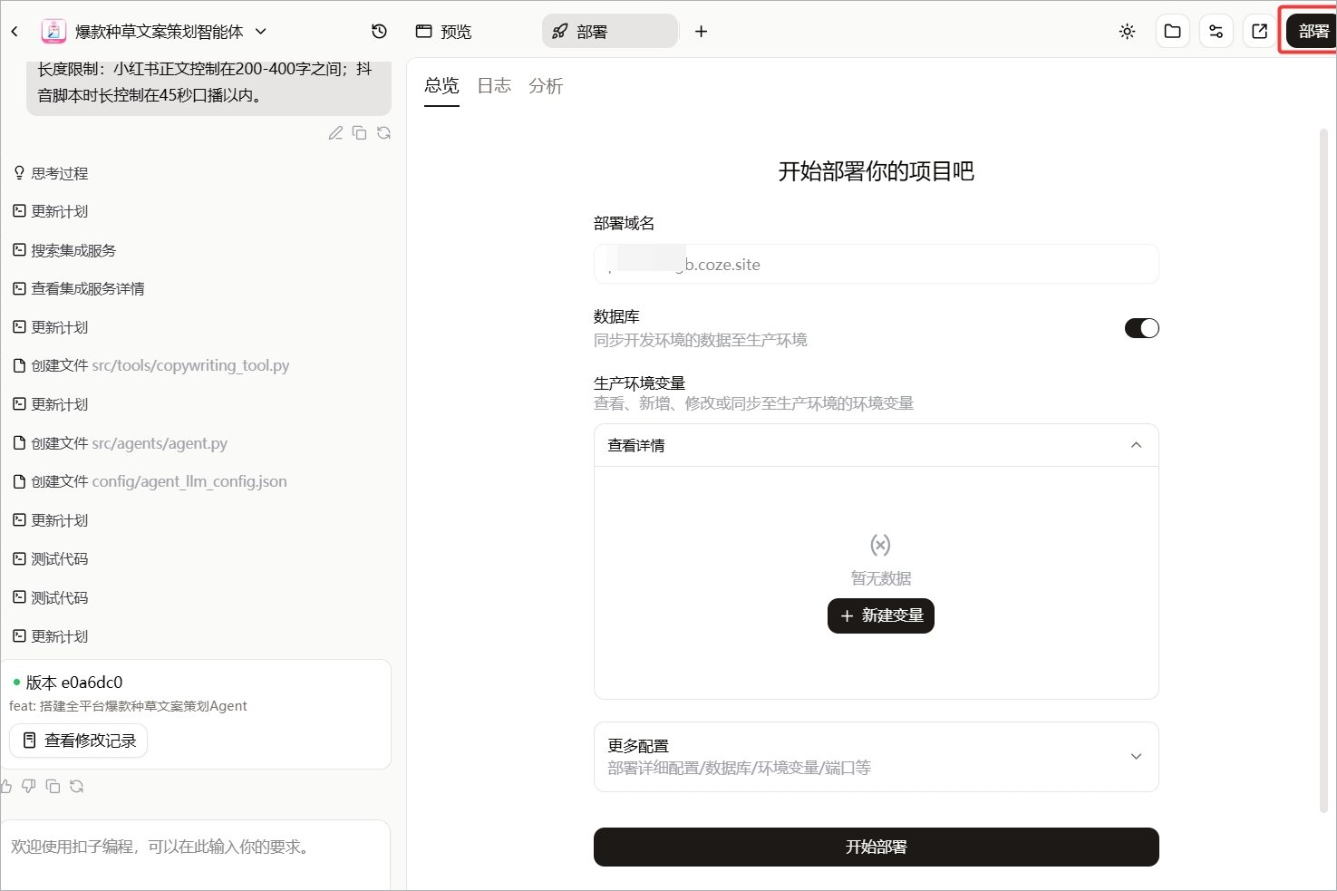Image resolution: width=1337 pixels, height=891 pixels.
Task: Add a new tab with plus icon
Action: [x=701, y=32]
